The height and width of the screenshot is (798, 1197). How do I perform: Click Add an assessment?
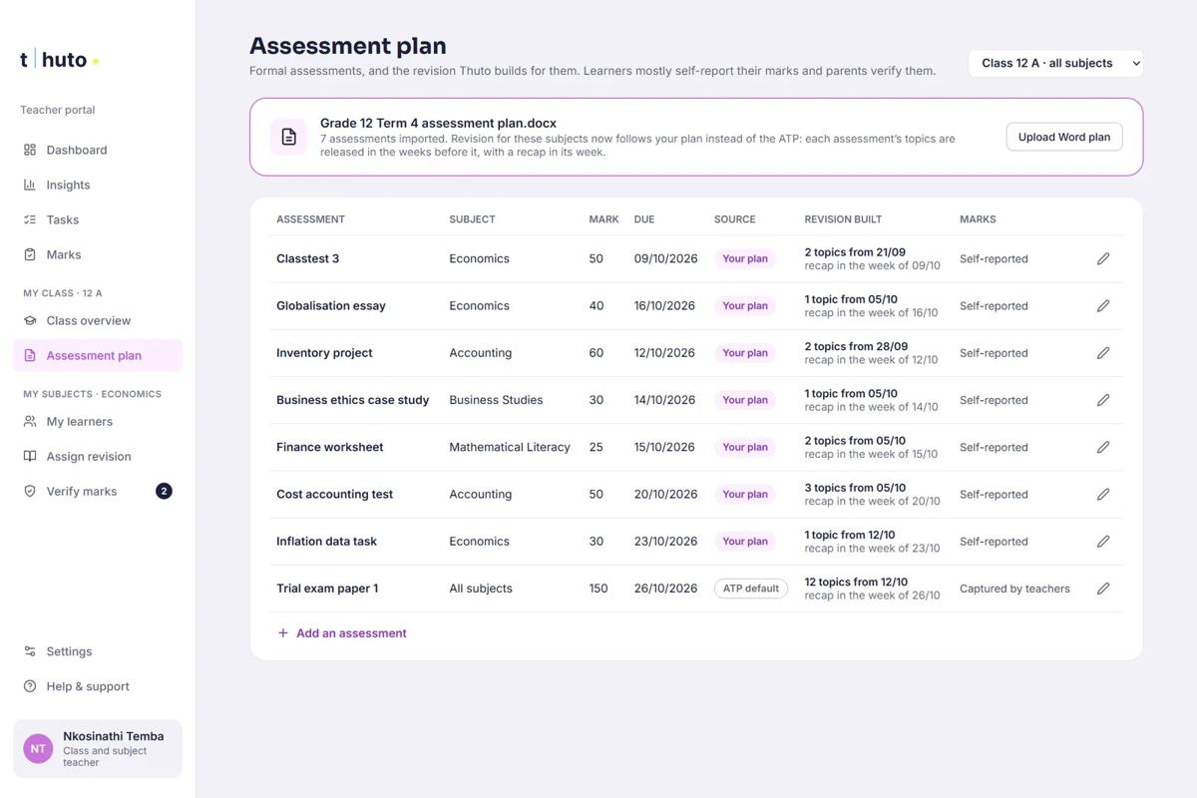pyautogui.click(x=342, y=633)
